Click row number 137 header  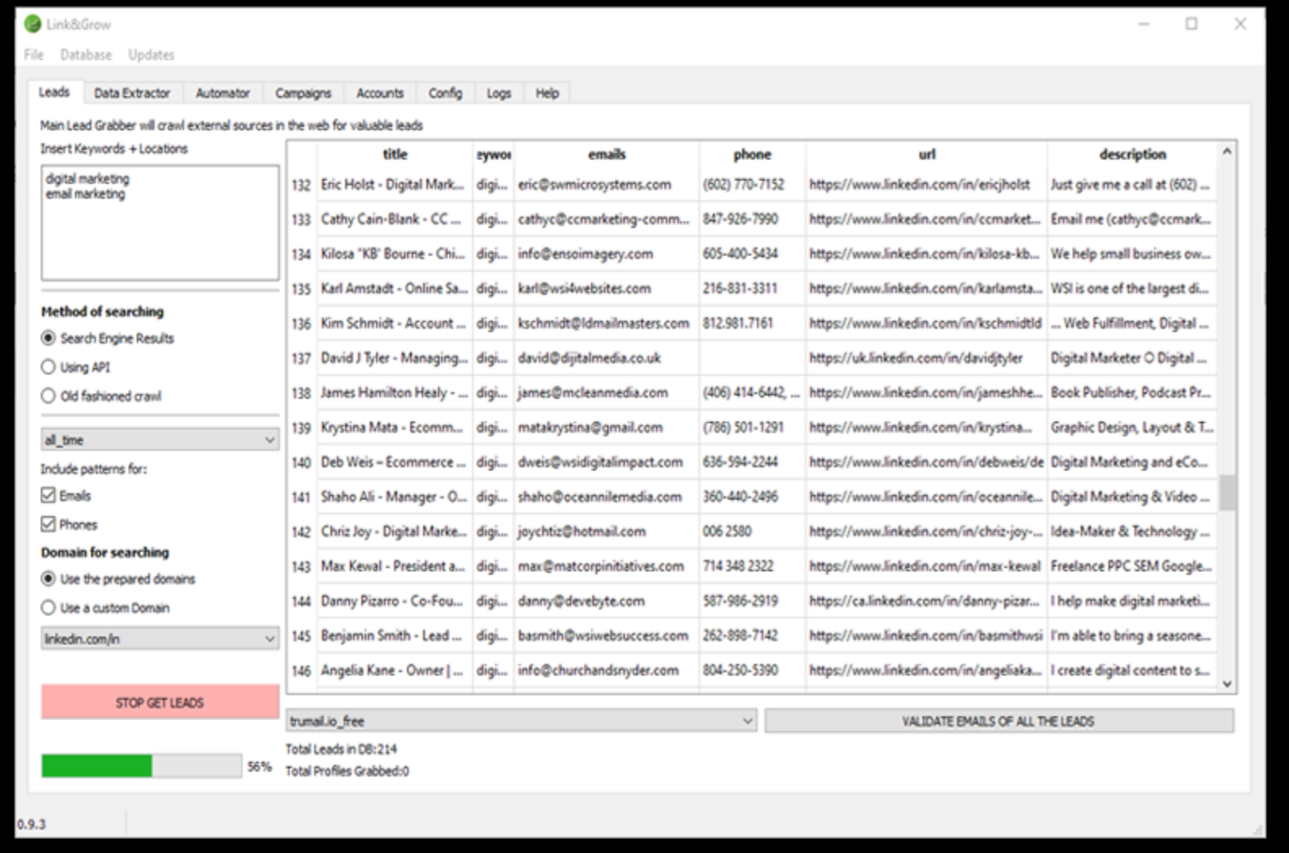coord(302,358)
